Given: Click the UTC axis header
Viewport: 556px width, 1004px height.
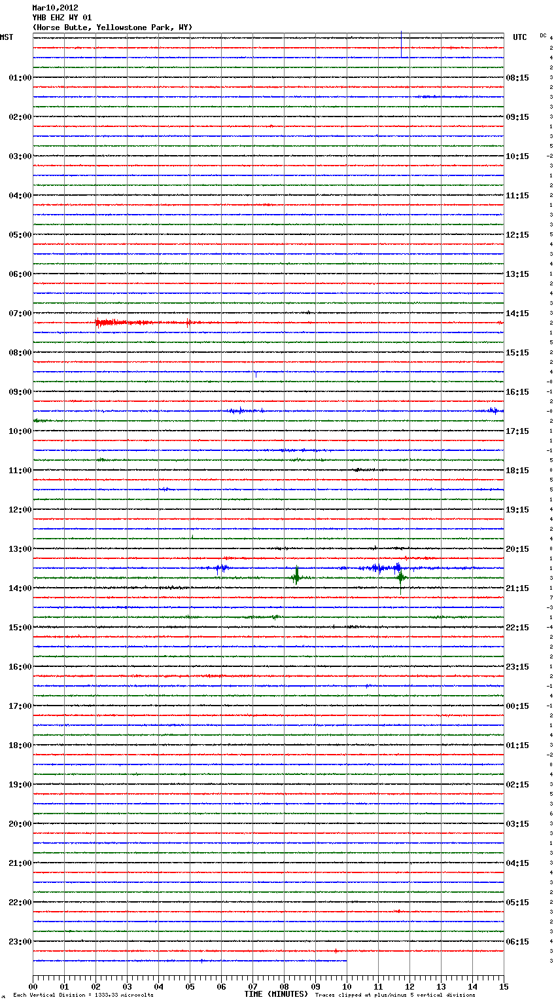Looking at the screenshot, I should [x=520, y=37].
